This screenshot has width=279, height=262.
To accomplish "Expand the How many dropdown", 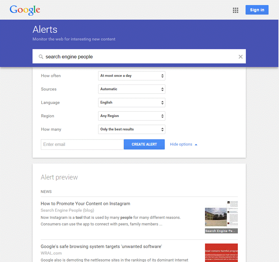I will (131, 129).
